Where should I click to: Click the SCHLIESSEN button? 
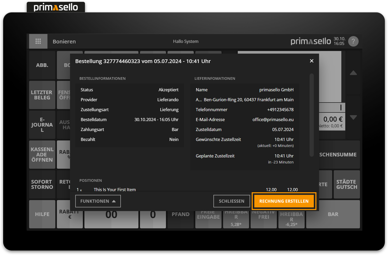231,201
